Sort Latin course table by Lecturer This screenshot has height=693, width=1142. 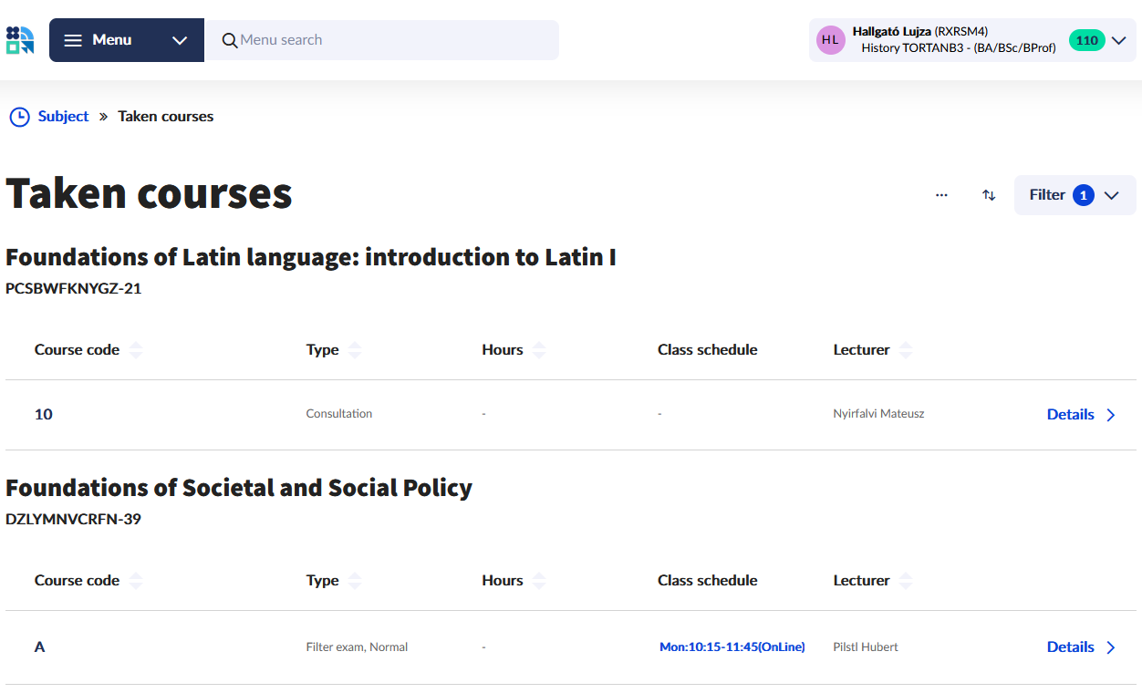coord(906,350)
